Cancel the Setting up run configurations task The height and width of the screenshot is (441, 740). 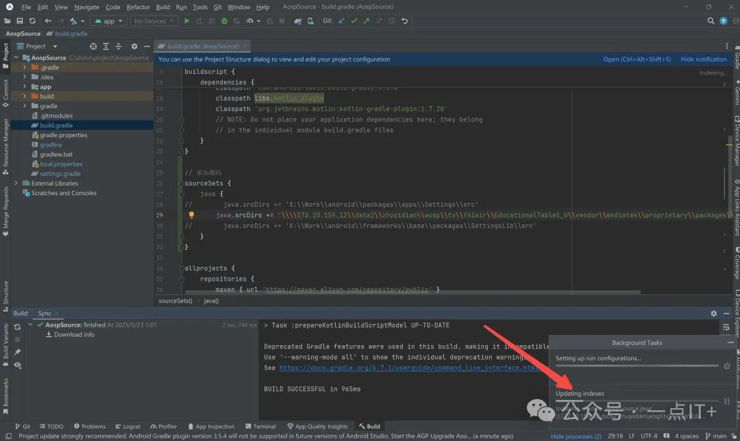click(727, 366)
